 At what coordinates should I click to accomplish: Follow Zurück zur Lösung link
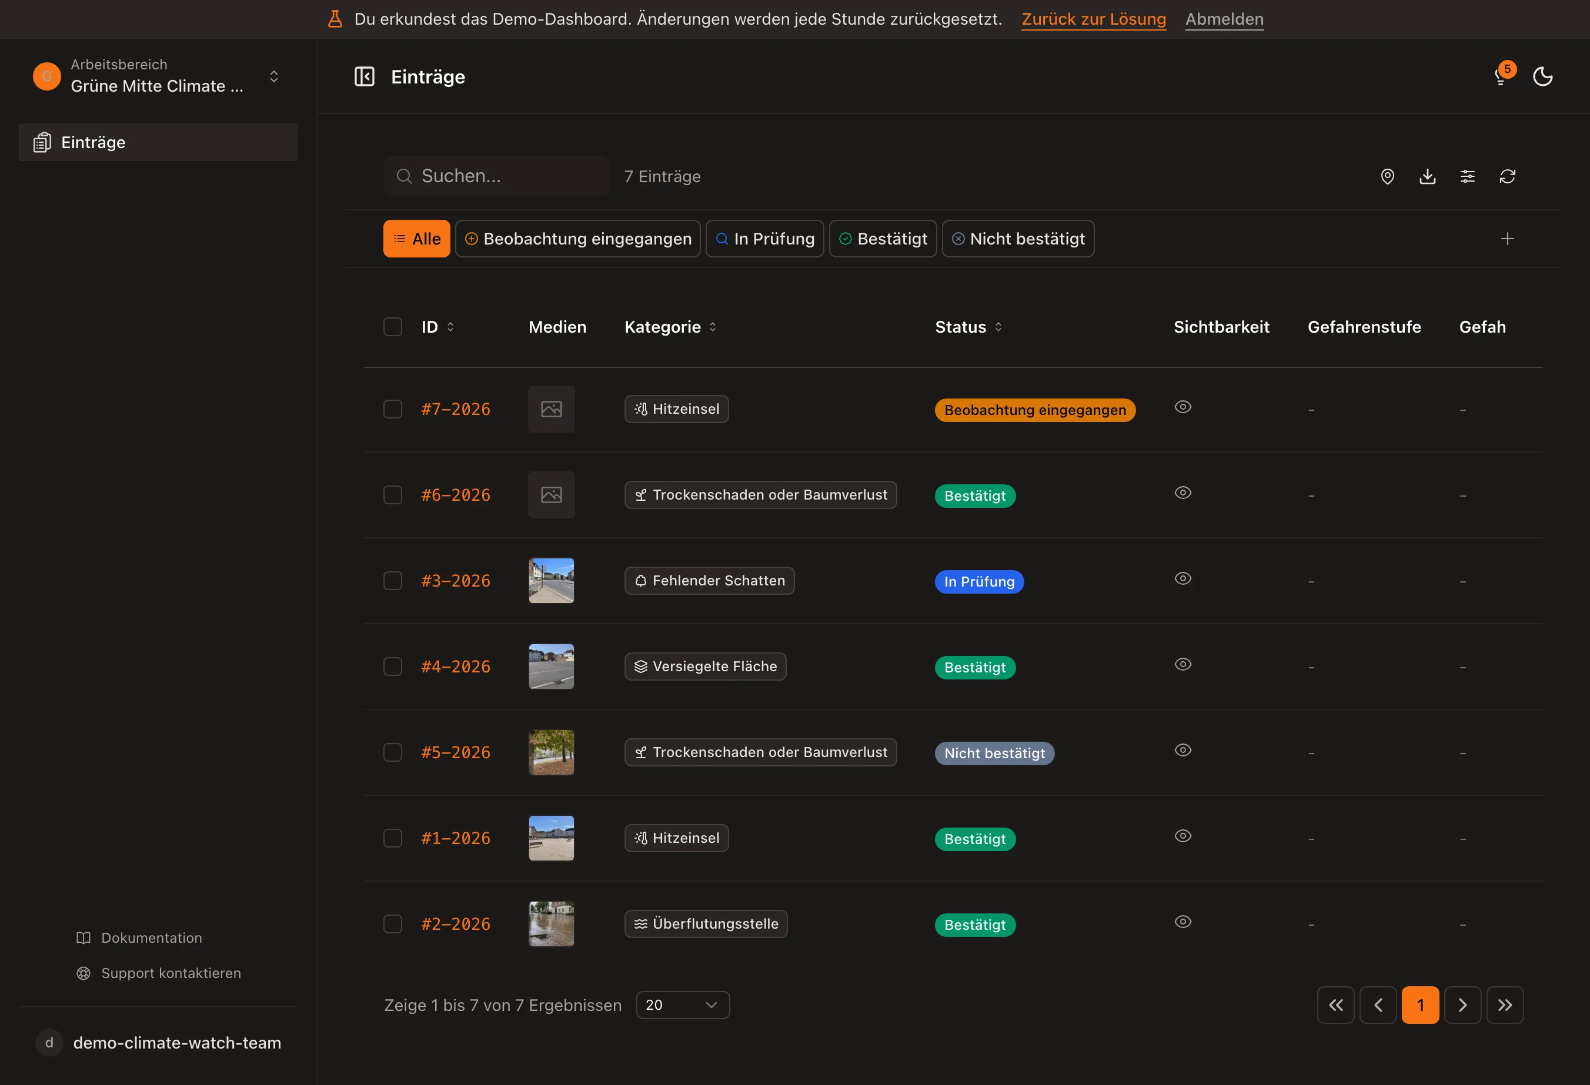coord(1093,19)
